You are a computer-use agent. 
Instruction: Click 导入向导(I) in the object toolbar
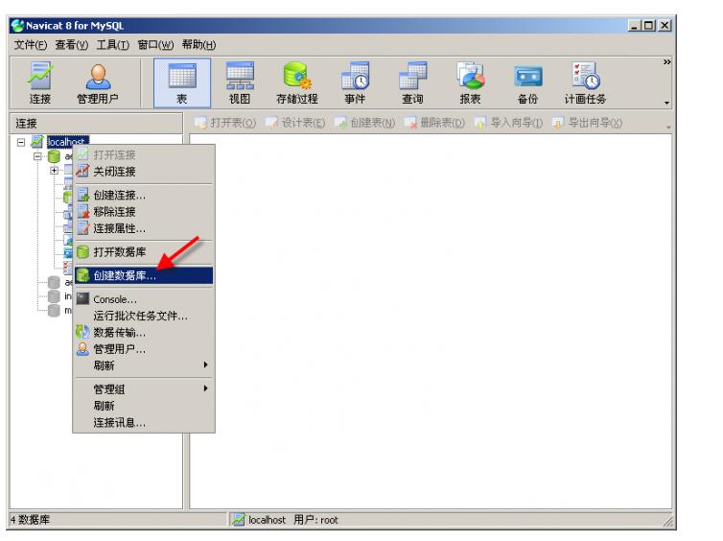pos(509,122)
